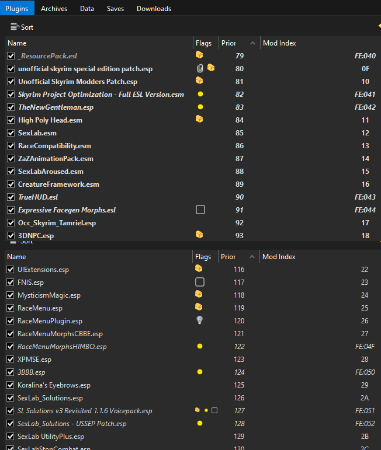
Task: Sort by lower Name column header
Action: (x=98, y=257)
